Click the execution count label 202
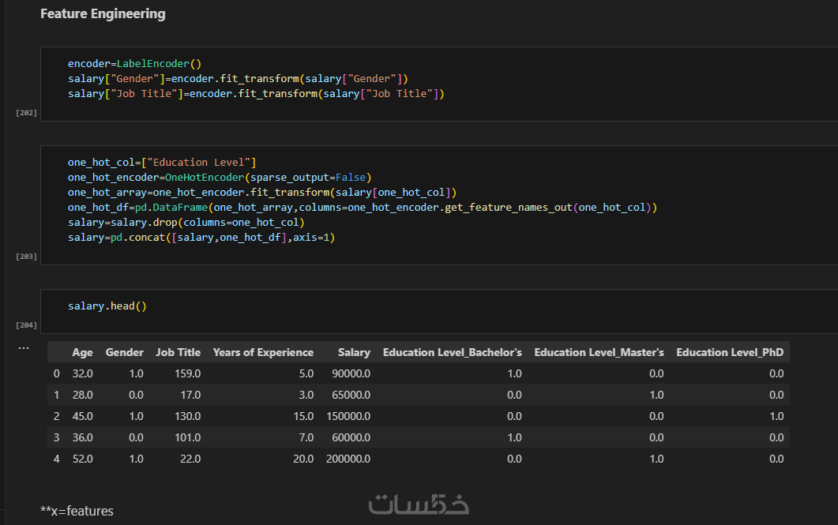 (x=26, y=113)
